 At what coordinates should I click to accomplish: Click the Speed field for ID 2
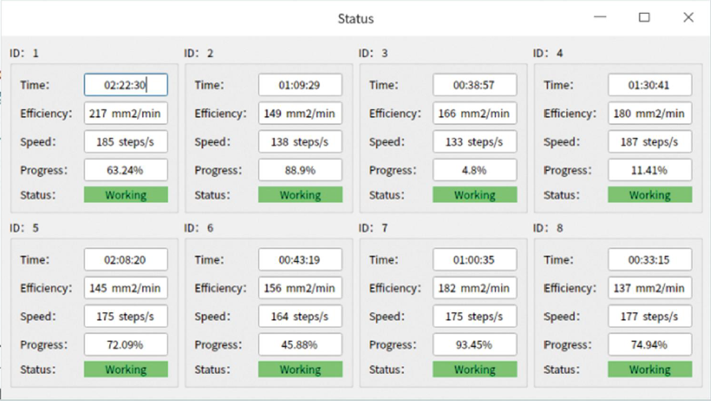tap(300, 142)
